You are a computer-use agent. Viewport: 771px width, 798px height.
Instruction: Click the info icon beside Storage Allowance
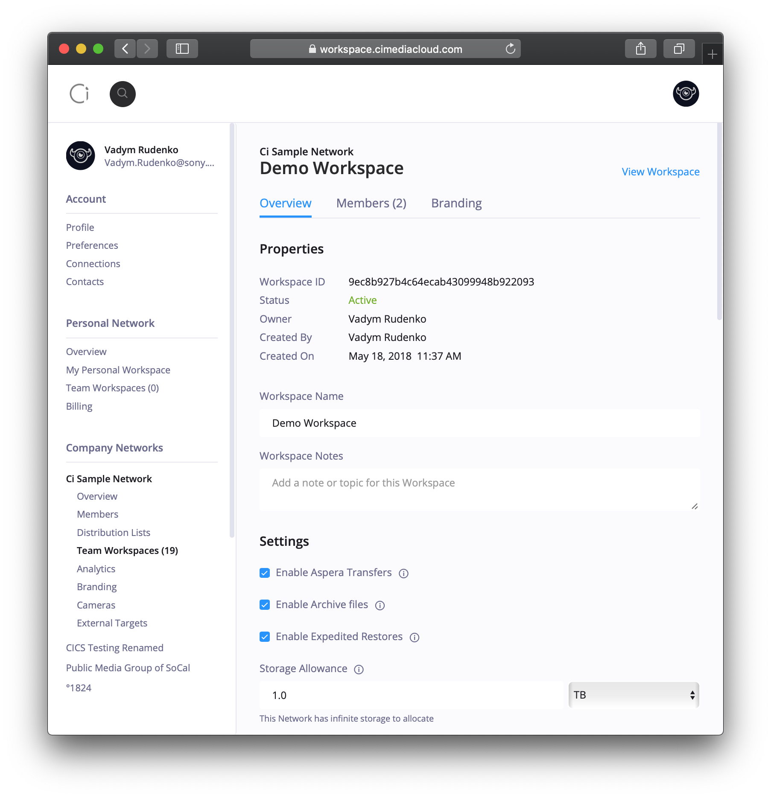[x=359, y=669]
